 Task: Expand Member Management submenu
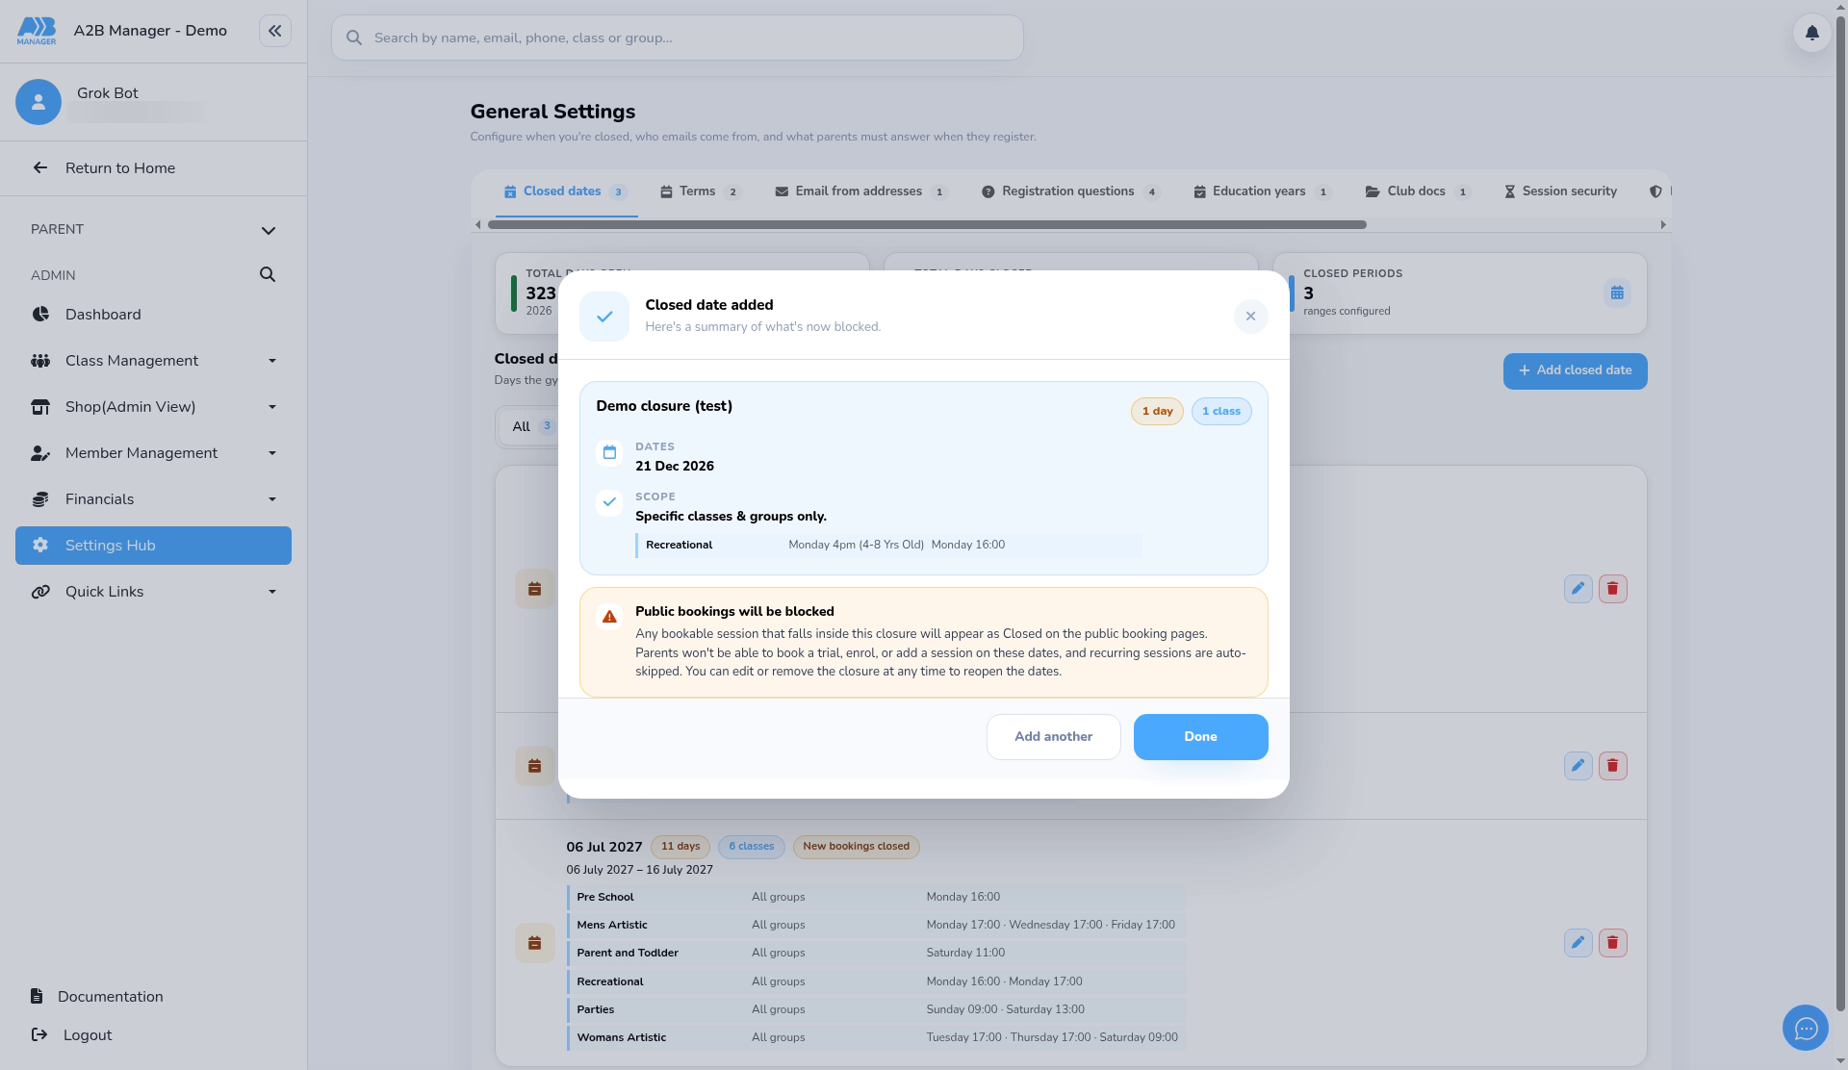(x=272, y=453)
